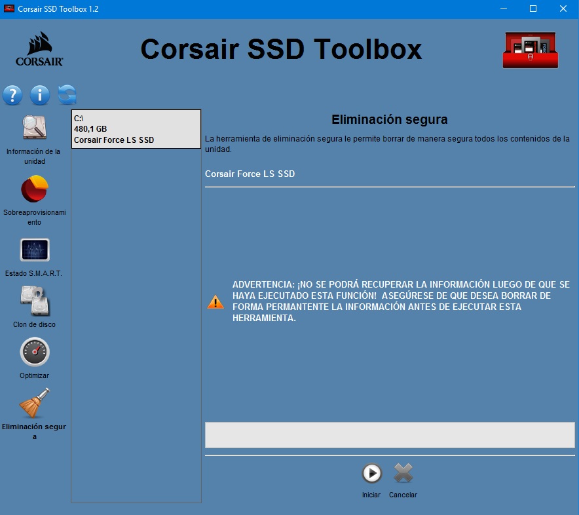Click the yellow warning triangle icon
Screen dimensions: 579x515
click(x=215, y=302)
